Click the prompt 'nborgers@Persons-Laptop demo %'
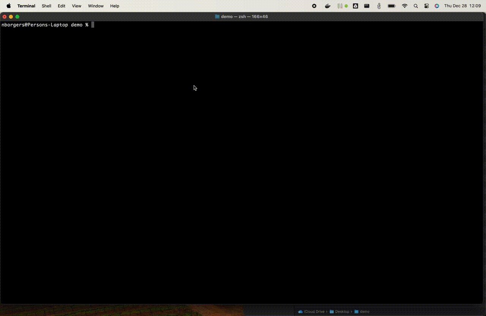The image size is (486, 316). [45, 25]
